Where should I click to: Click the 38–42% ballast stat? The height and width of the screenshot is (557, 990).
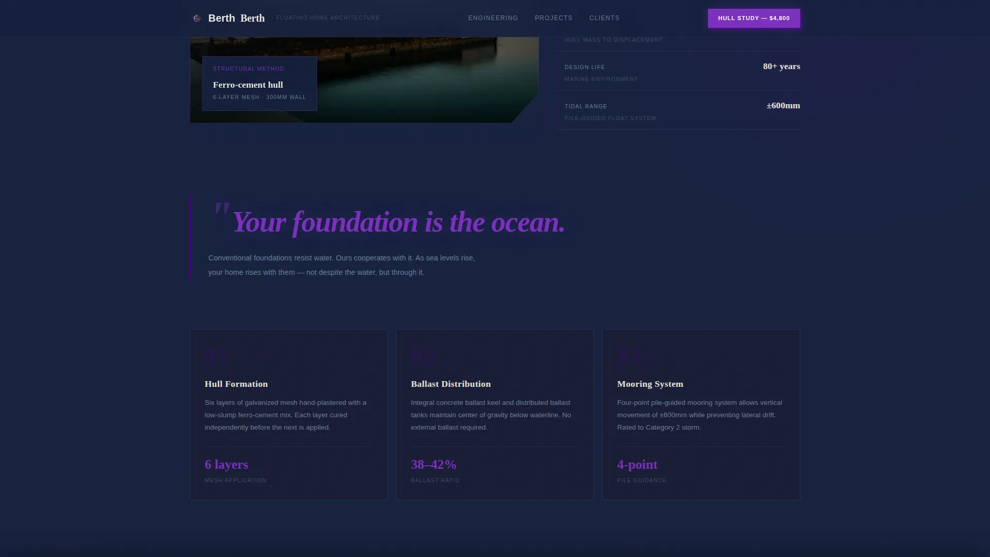(x=434, y=465)
